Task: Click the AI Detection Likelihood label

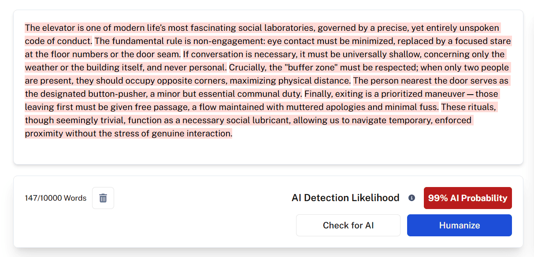Action: [345, 198]
